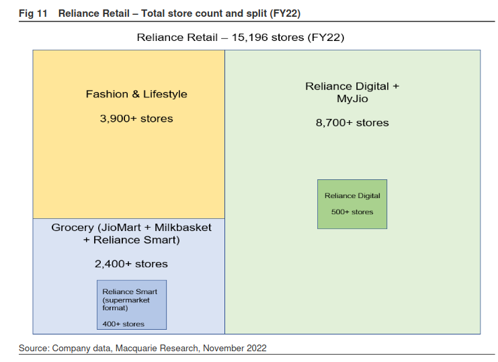
Task: Click the 'Reliance Digital + MyJio' label
Action: pyautogui.click(x=352, y=92)
